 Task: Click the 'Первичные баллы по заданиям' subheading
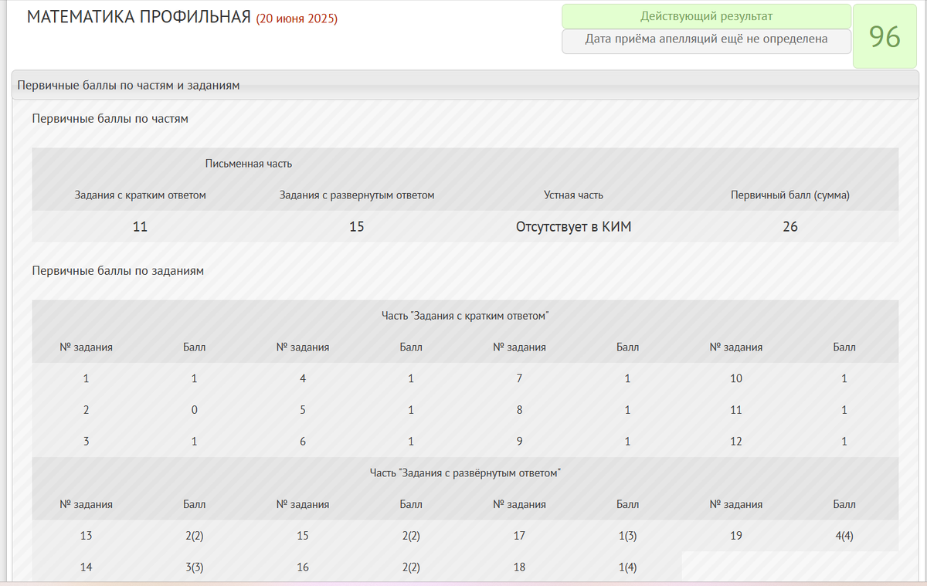click(x=118, y=271)
